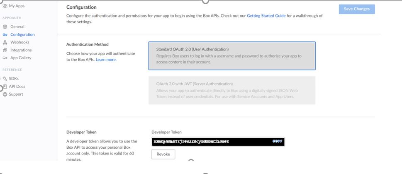Click the App Gallery icon
The height and width of the screenshot is (174, 402).
[x=5, y=58]
